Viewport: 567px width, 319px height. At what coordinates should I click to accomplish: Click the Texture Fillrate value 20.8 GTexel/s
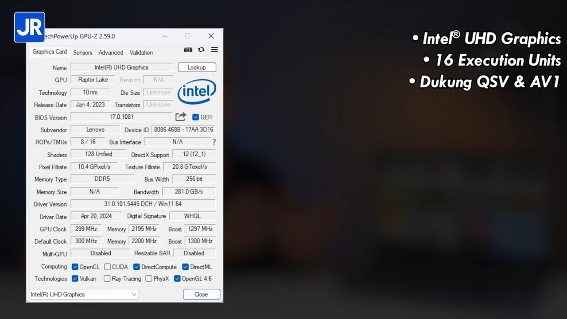190,167
